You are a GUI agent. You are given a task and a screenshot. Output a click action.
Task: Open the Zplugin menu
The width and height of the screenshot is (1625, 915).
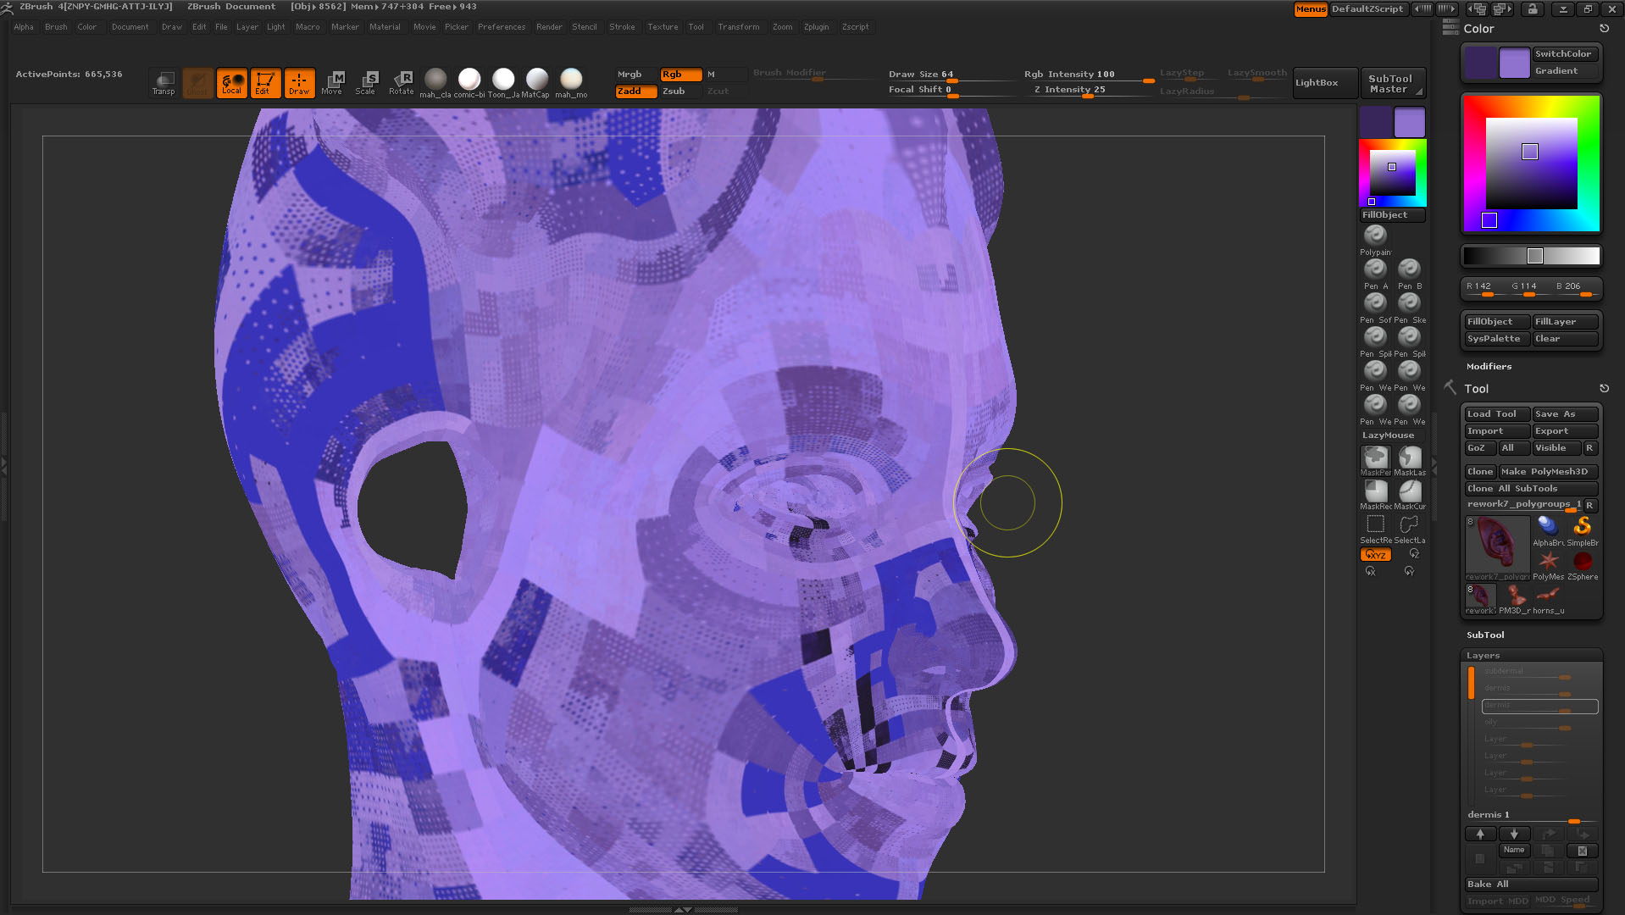click(816, 26)
